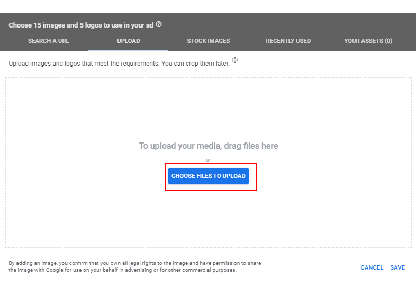
Task: Click the 'Choose 15 images and 5 logos' heading
Action: (81, 25)
